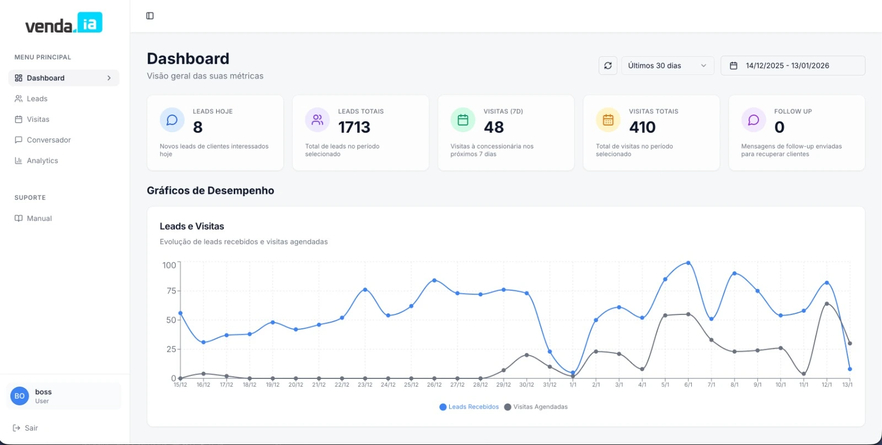Click the refresh data icon button
Screen dimensions: 882x445
pos(608,66)
